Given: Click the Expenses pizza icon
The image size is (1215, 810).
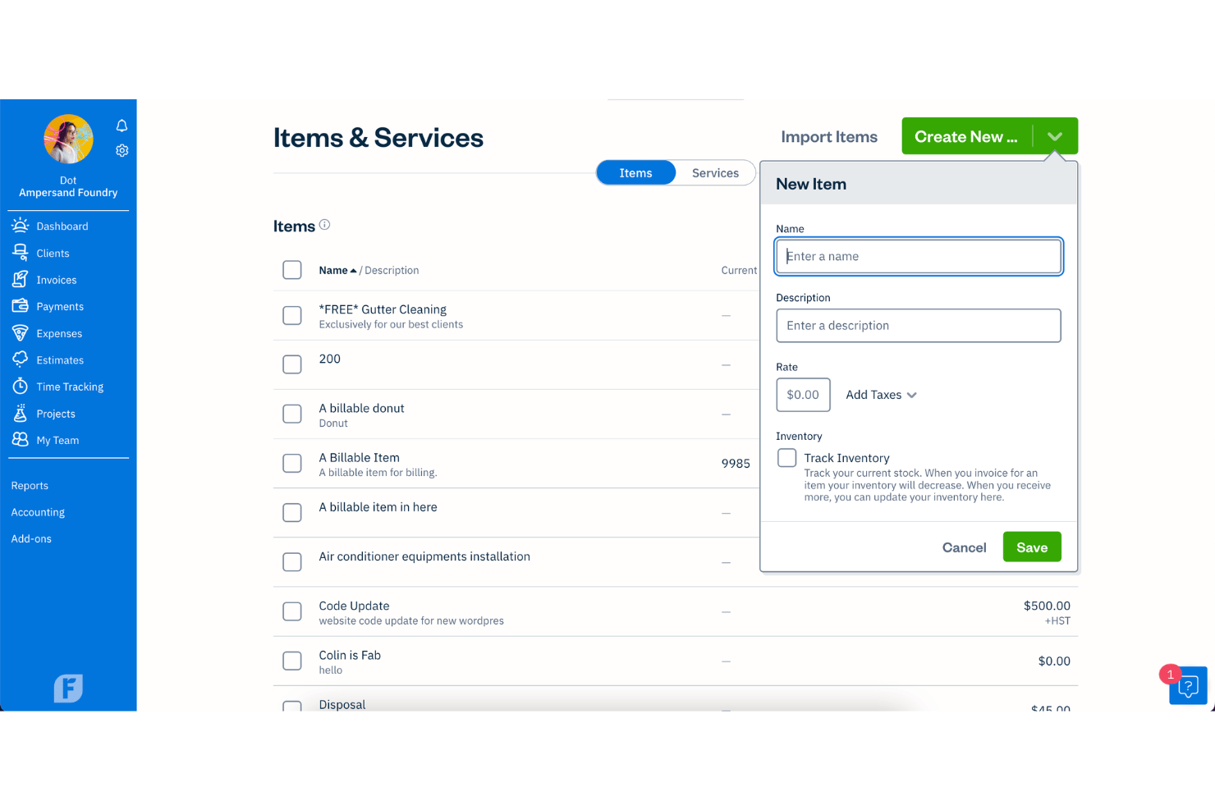Looking at the screenshot, I should point(21,333).
